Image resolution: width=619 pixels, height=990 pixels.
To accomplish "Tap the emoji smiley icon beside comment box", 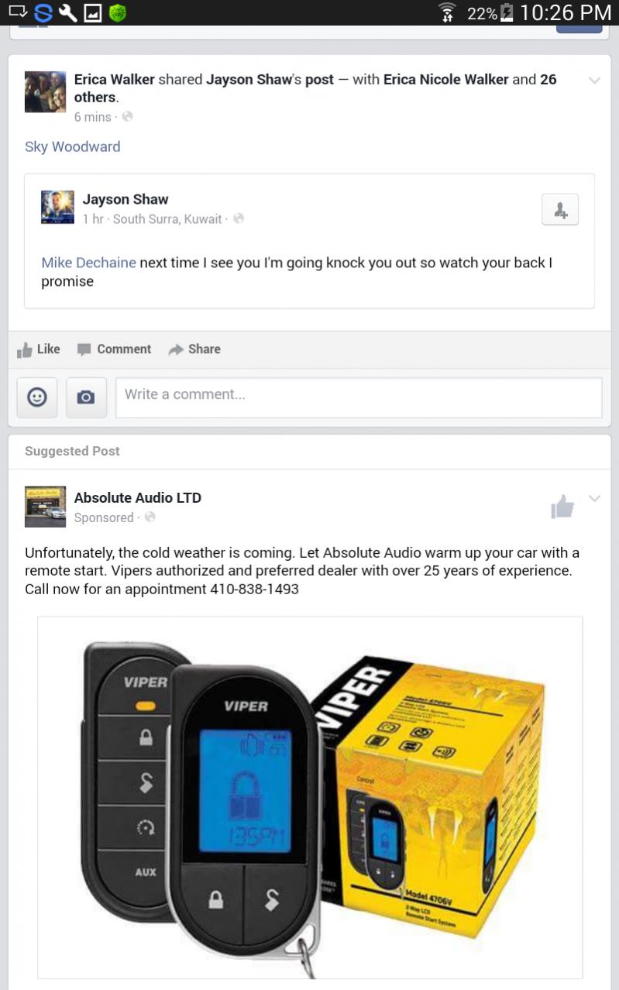I will tap(36, 397).
